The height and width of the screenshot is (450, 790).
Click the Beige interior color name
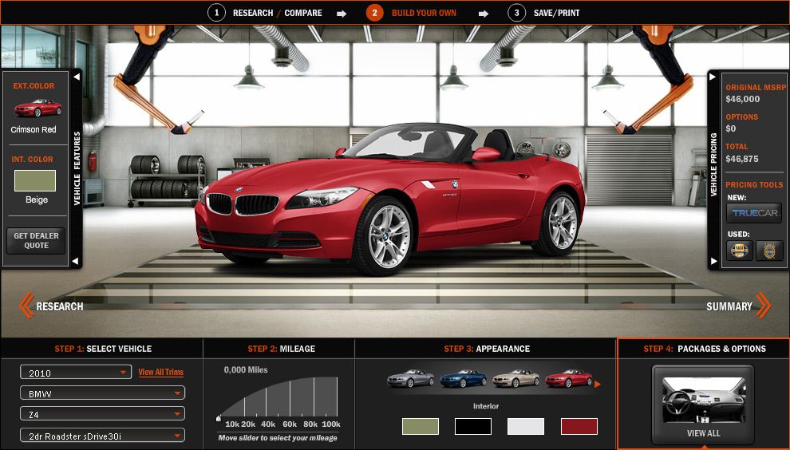coord(36,199)
